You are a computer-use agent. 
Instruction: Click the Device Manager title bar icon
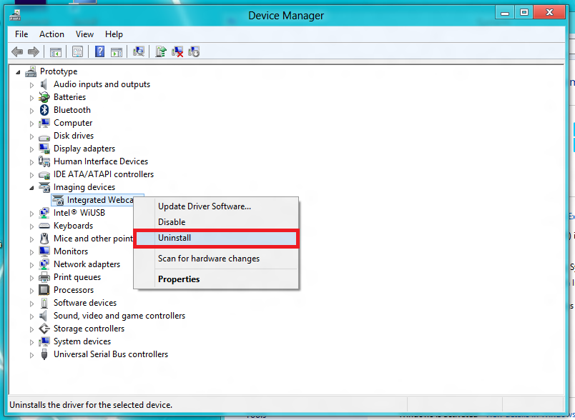point(15,16)
